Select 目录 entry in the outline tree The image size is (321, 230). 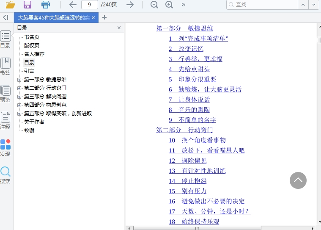tap(29, 63)
